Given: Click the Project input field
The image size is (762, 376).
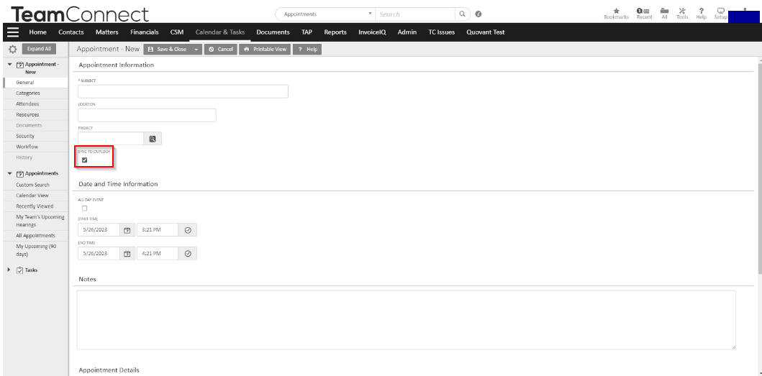Looking at the screenshot, I should pos(111,139).
